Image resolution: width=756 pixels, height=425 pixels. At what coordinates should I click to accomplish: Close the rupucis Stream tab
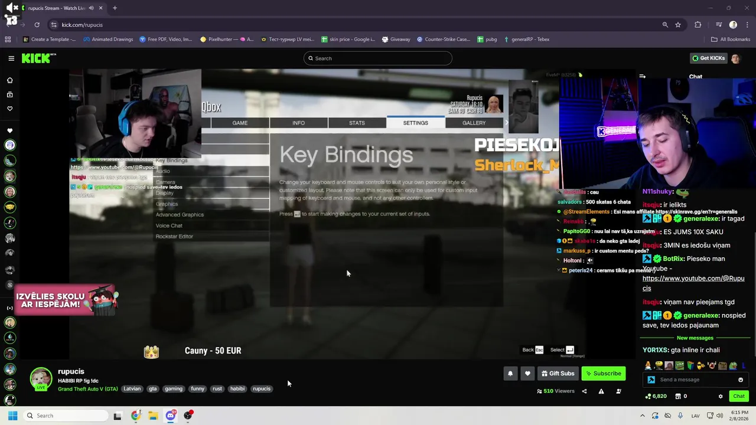tap(100, 8)
